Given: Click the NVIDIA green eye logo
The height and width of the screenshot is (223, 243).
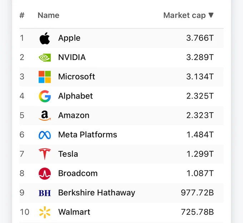Looking at the screenshot, I should [x=45, y=58].
